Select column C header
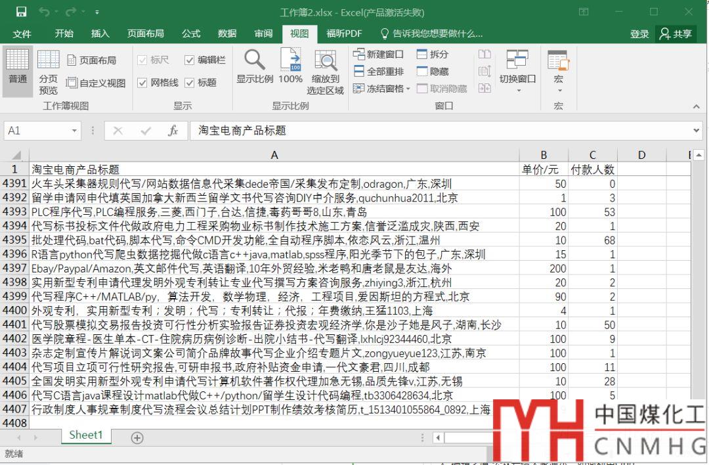 click(x=592, y=155)
